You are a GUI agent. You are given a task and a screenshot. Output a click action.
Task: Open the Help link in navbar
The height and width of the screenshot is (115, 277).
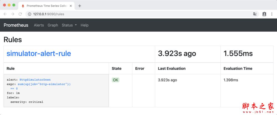click(84, 25)
